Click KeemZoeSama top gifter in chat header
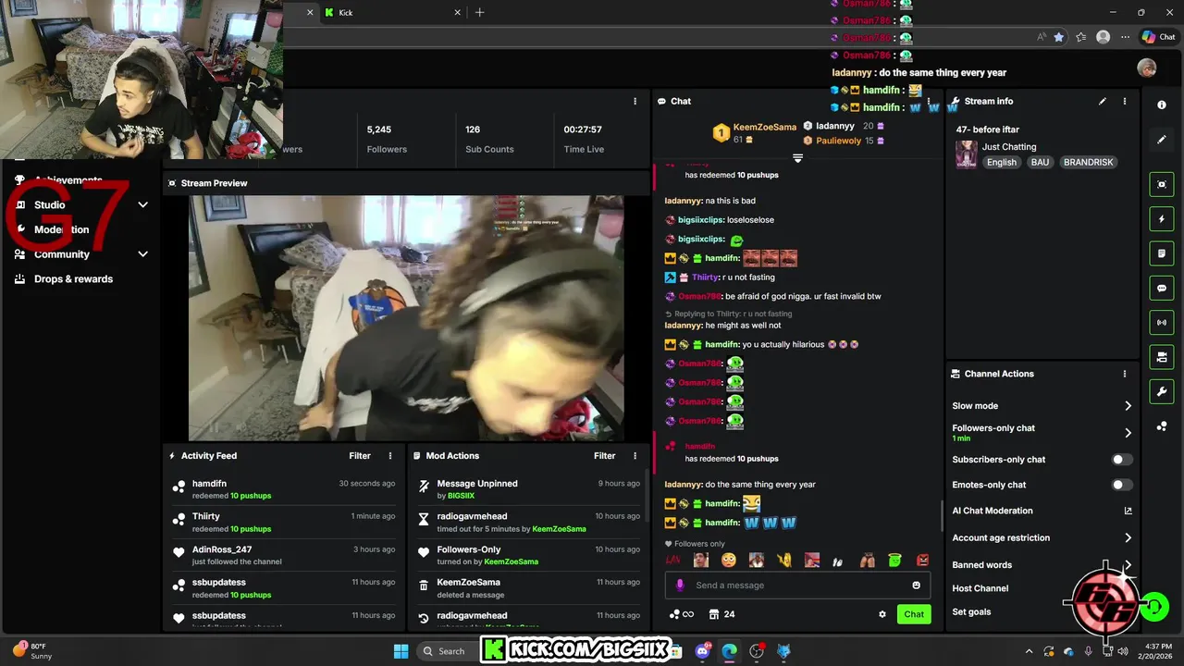Image resolution: width=1184 pixels, height=666 pixels. (x=754, y=133)
